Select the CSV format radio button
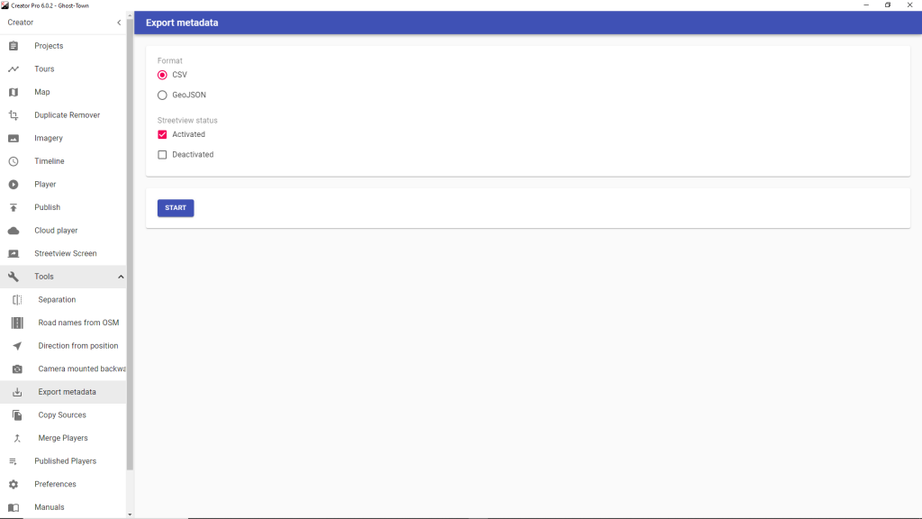922x519 pixels. pyautogui.click(x=162, y=75)
